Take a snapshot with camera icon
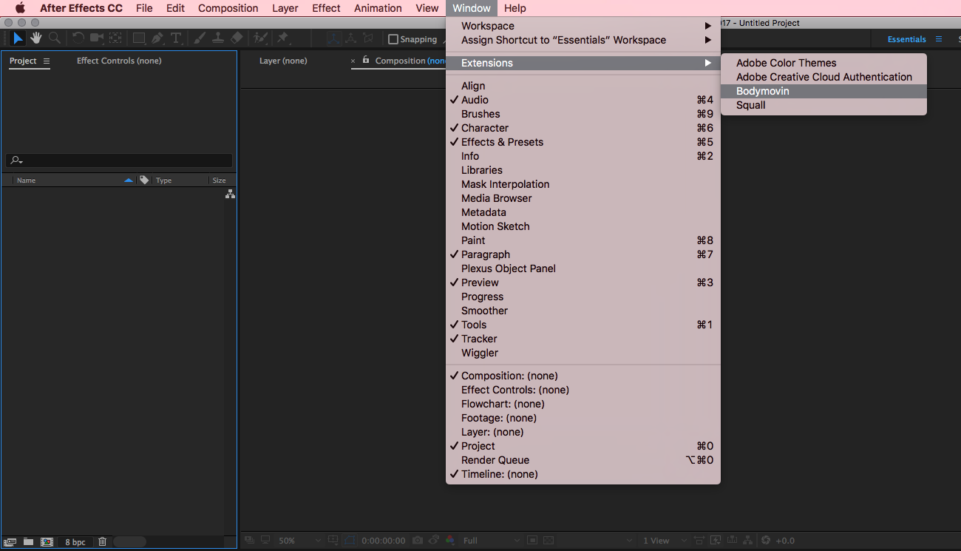Screen dimensions: 961x551 point(418,541)
